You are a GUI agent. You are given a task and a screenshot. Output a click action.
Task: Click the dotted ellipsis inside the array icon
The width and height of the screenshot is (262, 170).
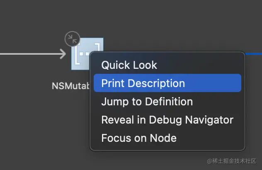(x=85, y=54)
